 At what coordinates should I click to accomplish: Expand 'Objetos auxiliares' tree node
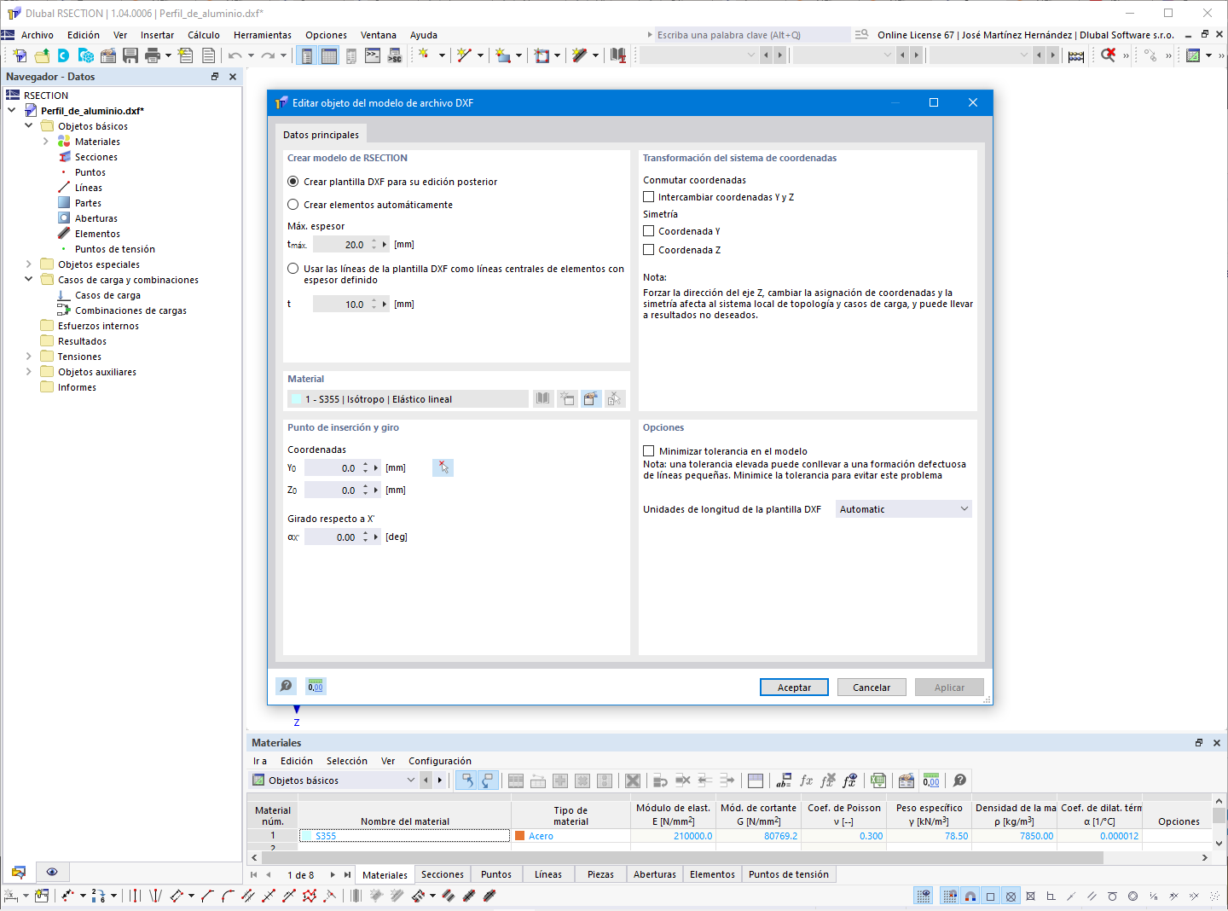click(29, 372)
